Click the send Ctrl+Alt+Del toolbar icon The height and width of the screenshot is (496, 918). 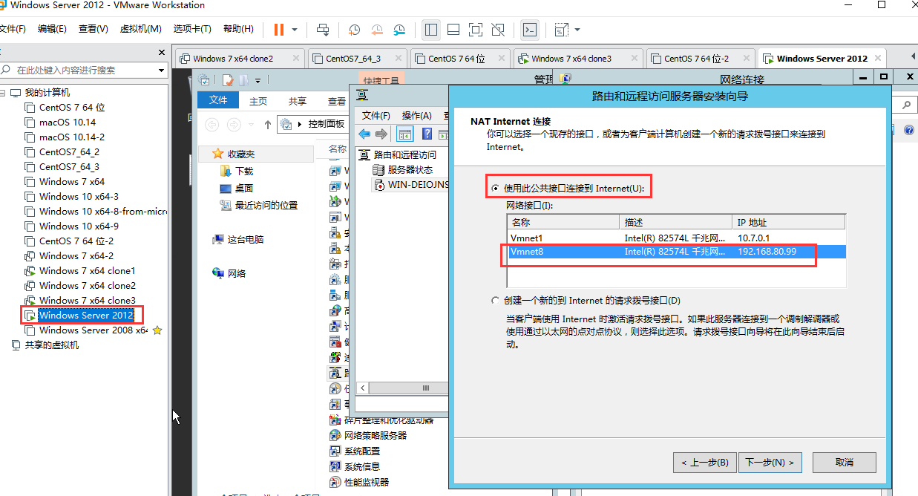click(x=323, y=30)
